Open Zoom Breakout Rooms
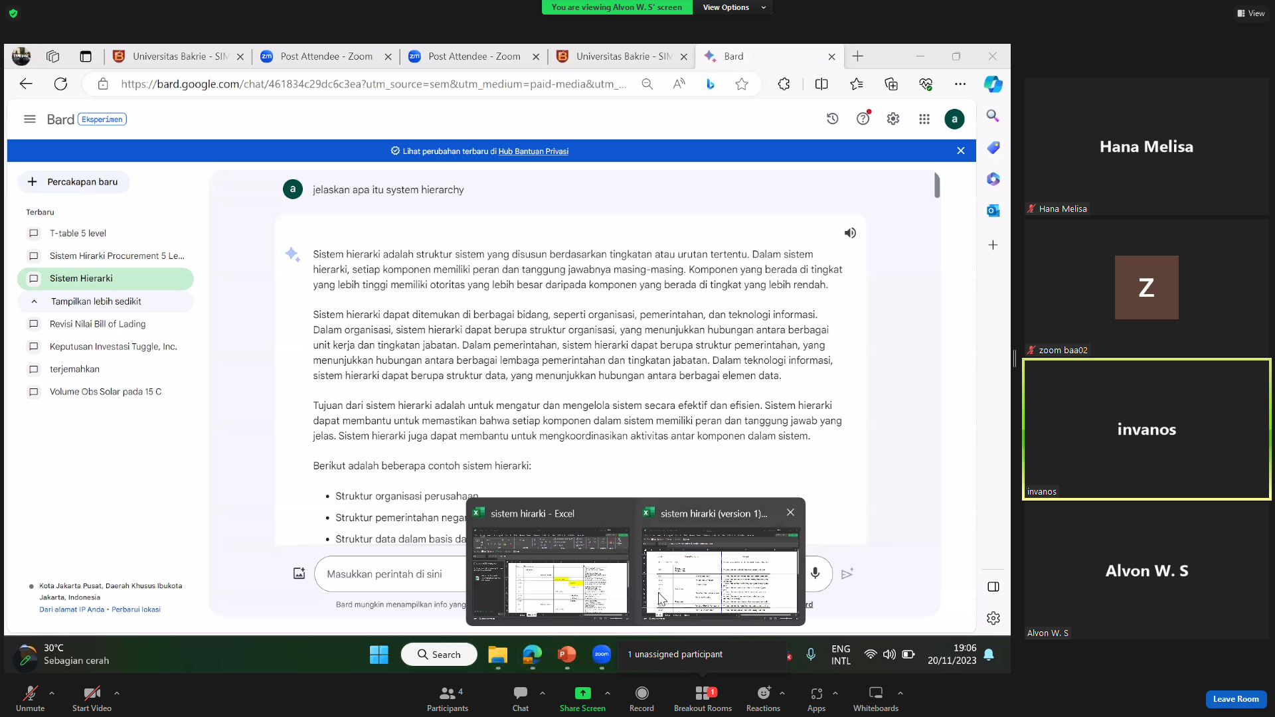The height and width of the screenshot is (717, 1275). point(703,699)
